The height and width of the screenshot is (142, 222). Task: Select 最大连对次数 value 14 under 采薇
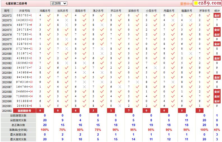(133, 139)
